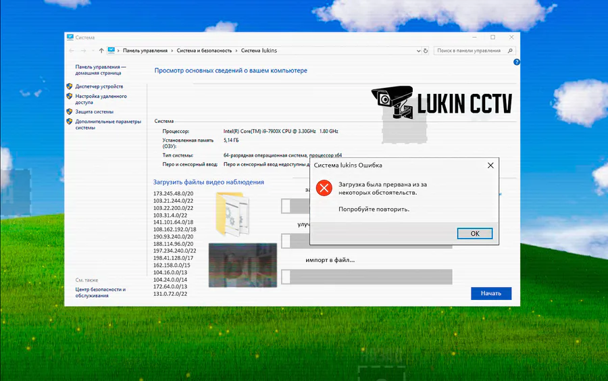Click shield icon beside Дополнительные параметры системы
608x381 pixels.
[x=70, y=121]
